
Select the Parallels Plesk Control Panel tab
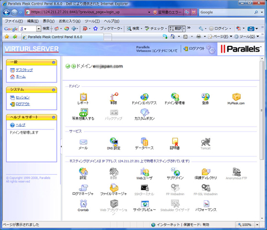coord(62,37)
